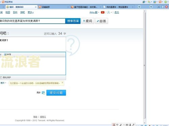
Task: Click the red notification badge
Action: (x=103, y=12)
